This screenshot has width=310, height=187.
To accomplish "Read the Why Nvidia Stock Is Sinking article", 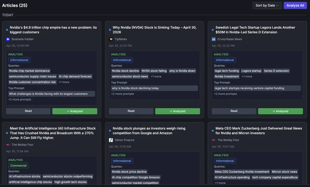I will pyautogui.click(x=131, y=111).
